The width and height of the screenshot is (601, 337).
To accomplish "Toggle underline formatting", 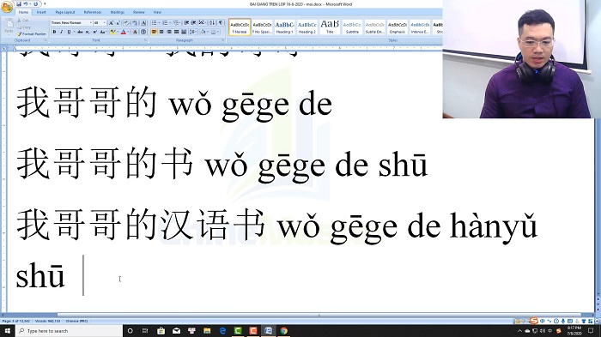I will (69, 32).
